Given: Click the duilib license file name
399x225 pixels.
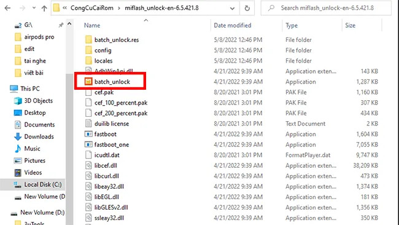Looking at the screenshot, I should click(112, 124).
